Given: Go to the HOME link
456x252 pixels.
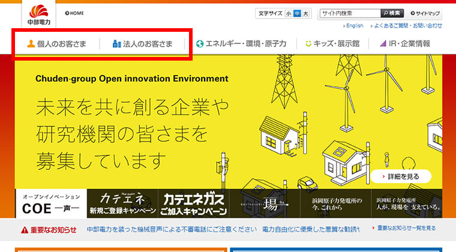Looking at the screenshot, I should point(74,13).
